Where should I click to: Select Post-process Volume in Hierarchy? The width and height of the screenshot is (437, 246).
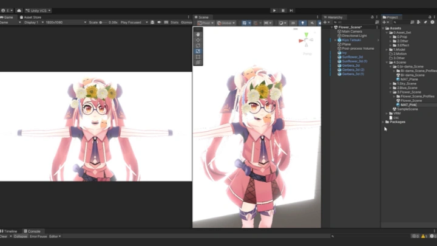(358, 49)
